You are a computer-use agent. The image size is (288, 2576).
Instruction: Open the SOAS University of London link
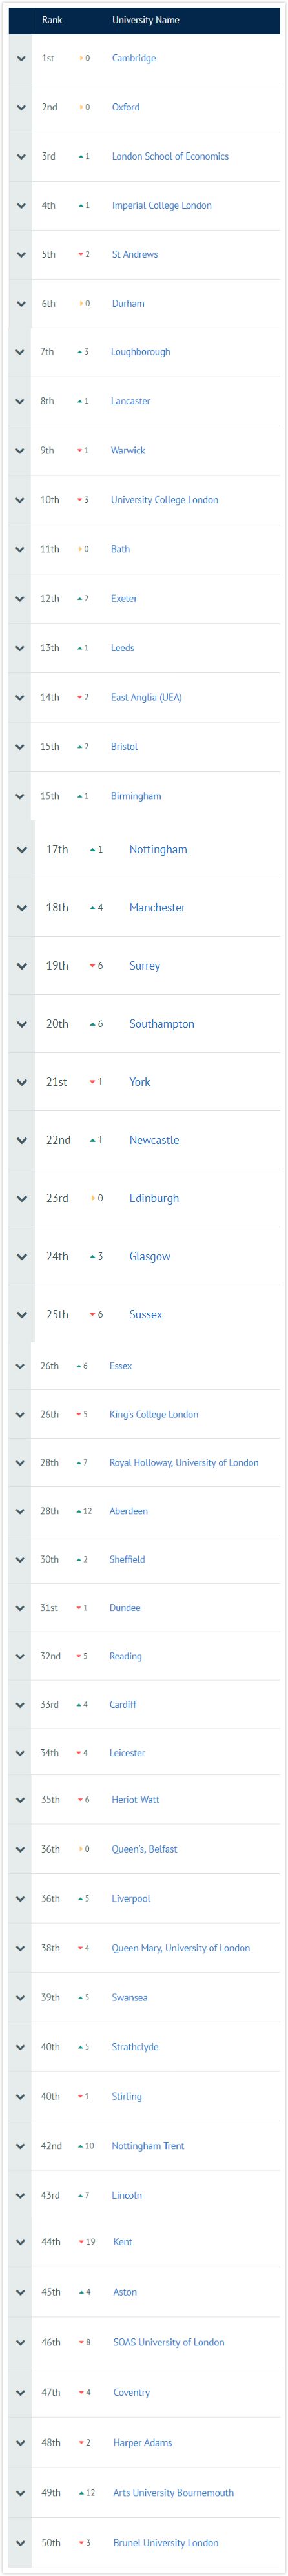[169, 2343]
